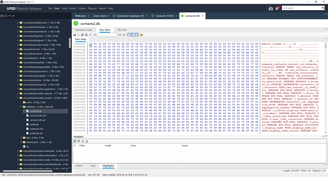328x177 pixels.
Task: Close the Welcome tab
Action: click(89, 16)
